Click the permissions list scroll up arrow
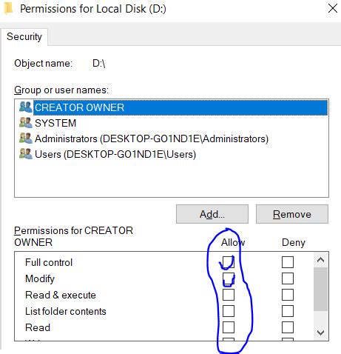This screenshot has width=341, height=354. [320, 260]
